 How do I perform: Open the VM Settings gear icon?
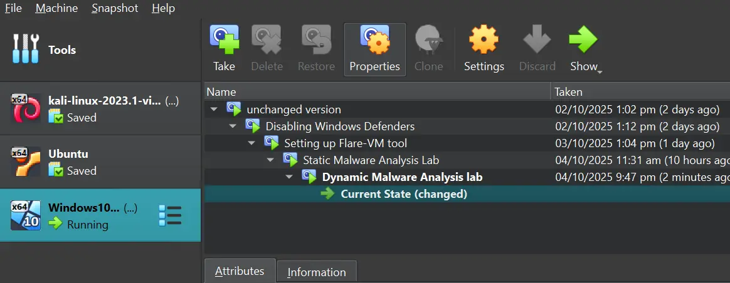[484, 41]
